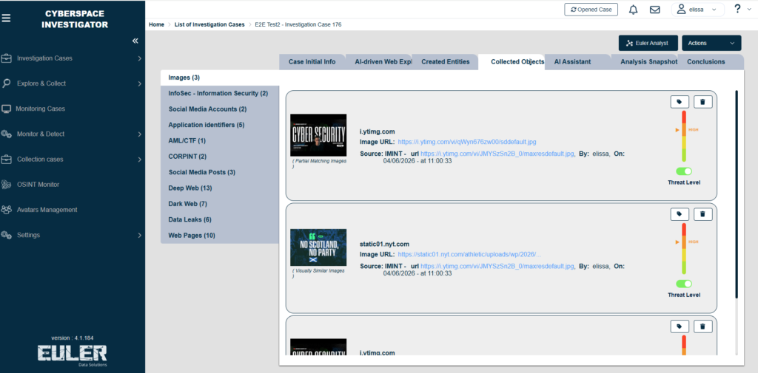Expand Explore & Collect submenu arrow
This screenshot has width=758, height=373.
coord(139,83)
